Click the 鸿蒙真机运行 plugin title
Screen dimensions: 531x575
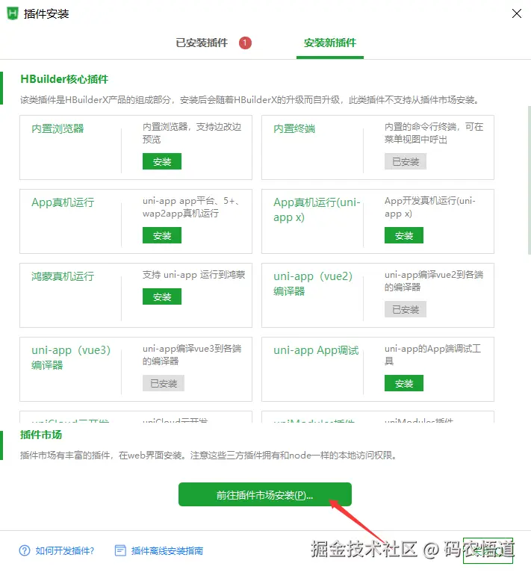point(63,276)
